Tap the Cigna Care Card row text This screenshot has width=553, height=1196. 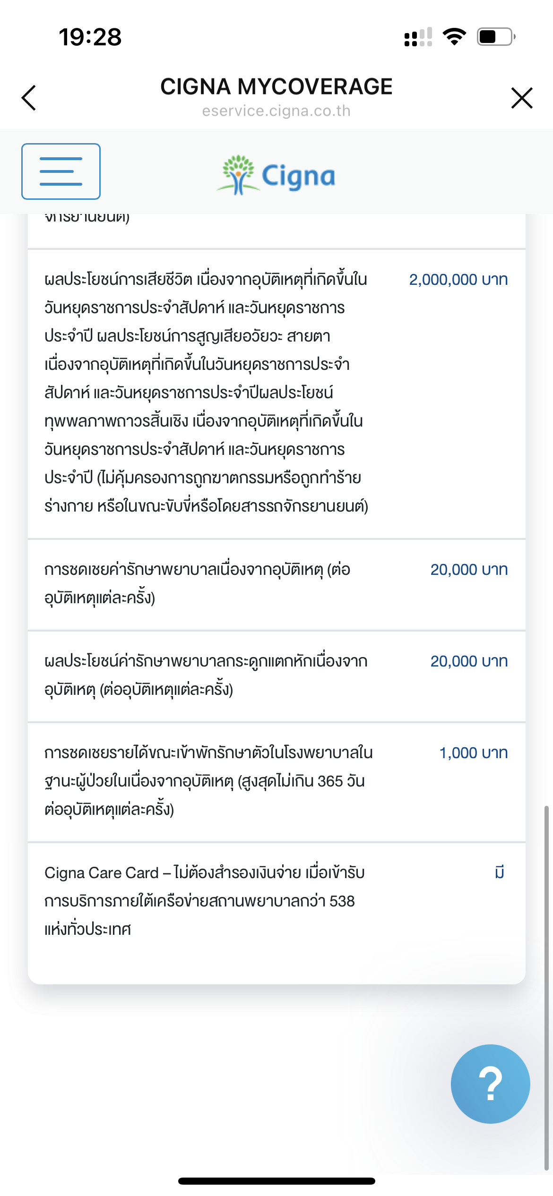tap(204, 900)
